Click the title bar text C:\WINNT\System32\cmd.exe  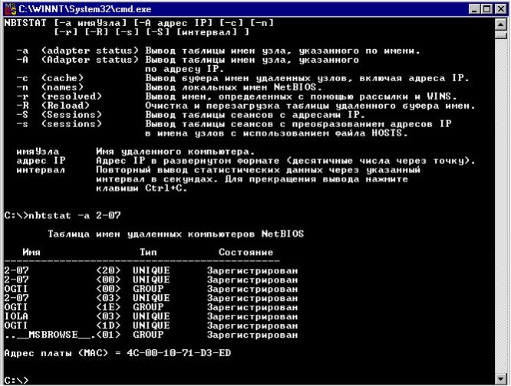point(84,9)
